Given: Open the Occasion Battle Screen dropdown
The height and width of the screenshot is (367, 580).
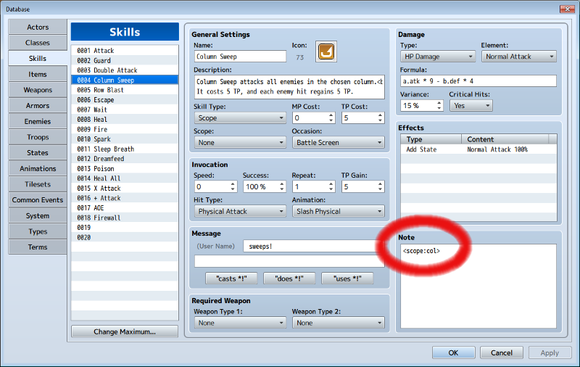Looking at the screenshot, I should coord(338,142).
